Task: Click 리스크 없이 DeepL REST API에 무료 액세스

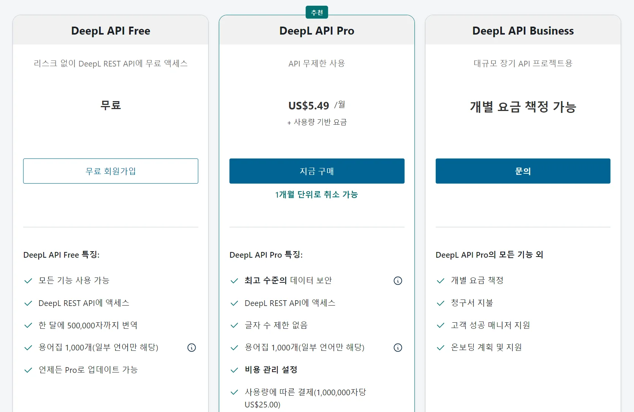Action: pyautogui.click(x=111, y=63)
